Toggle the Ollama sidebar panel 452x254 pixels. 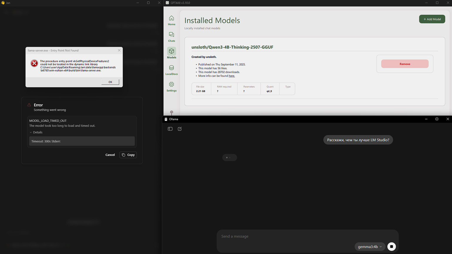[x=170, y=129]
